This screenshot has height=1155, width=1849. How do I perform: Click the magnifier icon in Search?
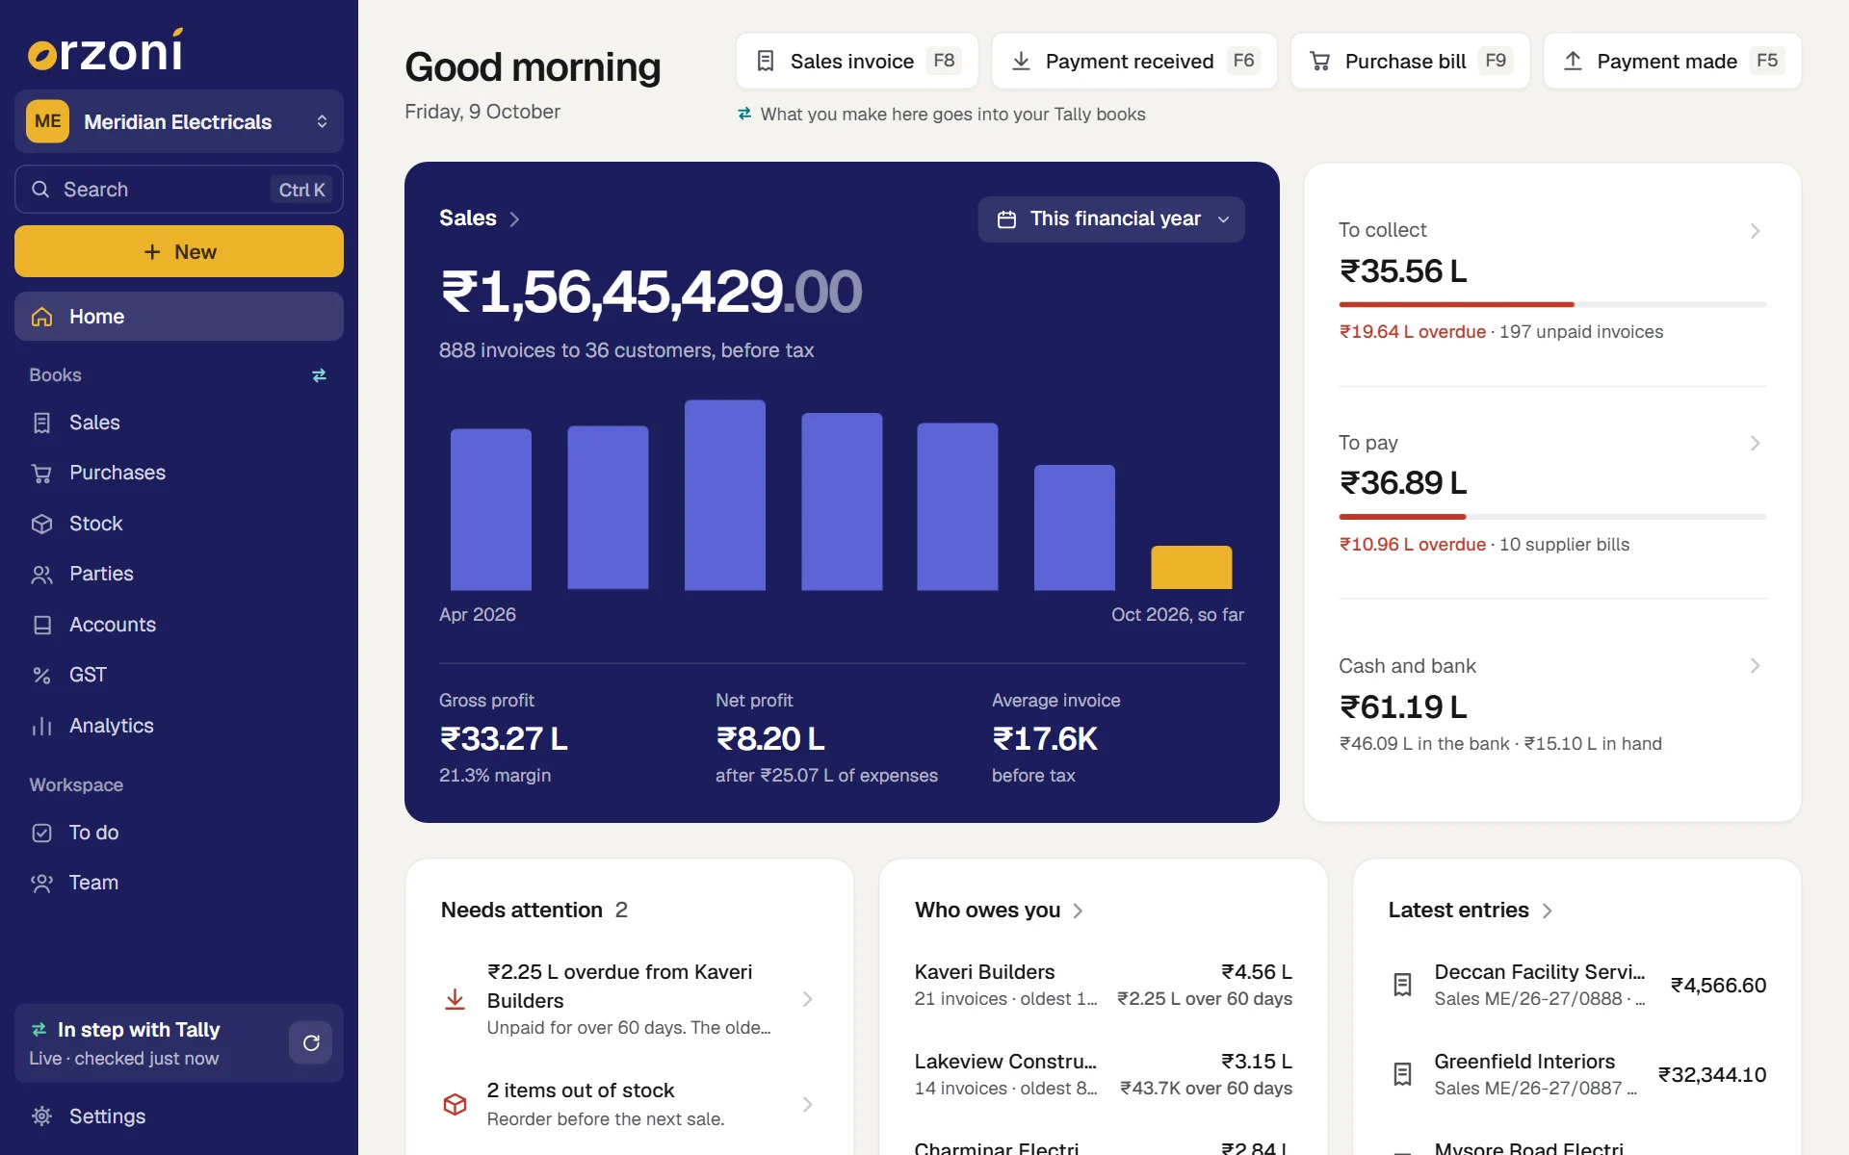tap(40, 190)
